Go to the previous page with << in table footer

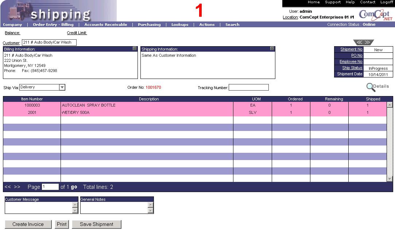point(8,187)
